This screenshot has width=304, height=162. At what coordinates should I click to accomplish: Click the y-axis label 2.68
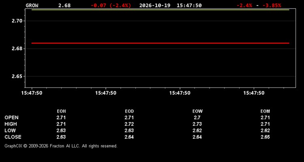click(17, 49)
